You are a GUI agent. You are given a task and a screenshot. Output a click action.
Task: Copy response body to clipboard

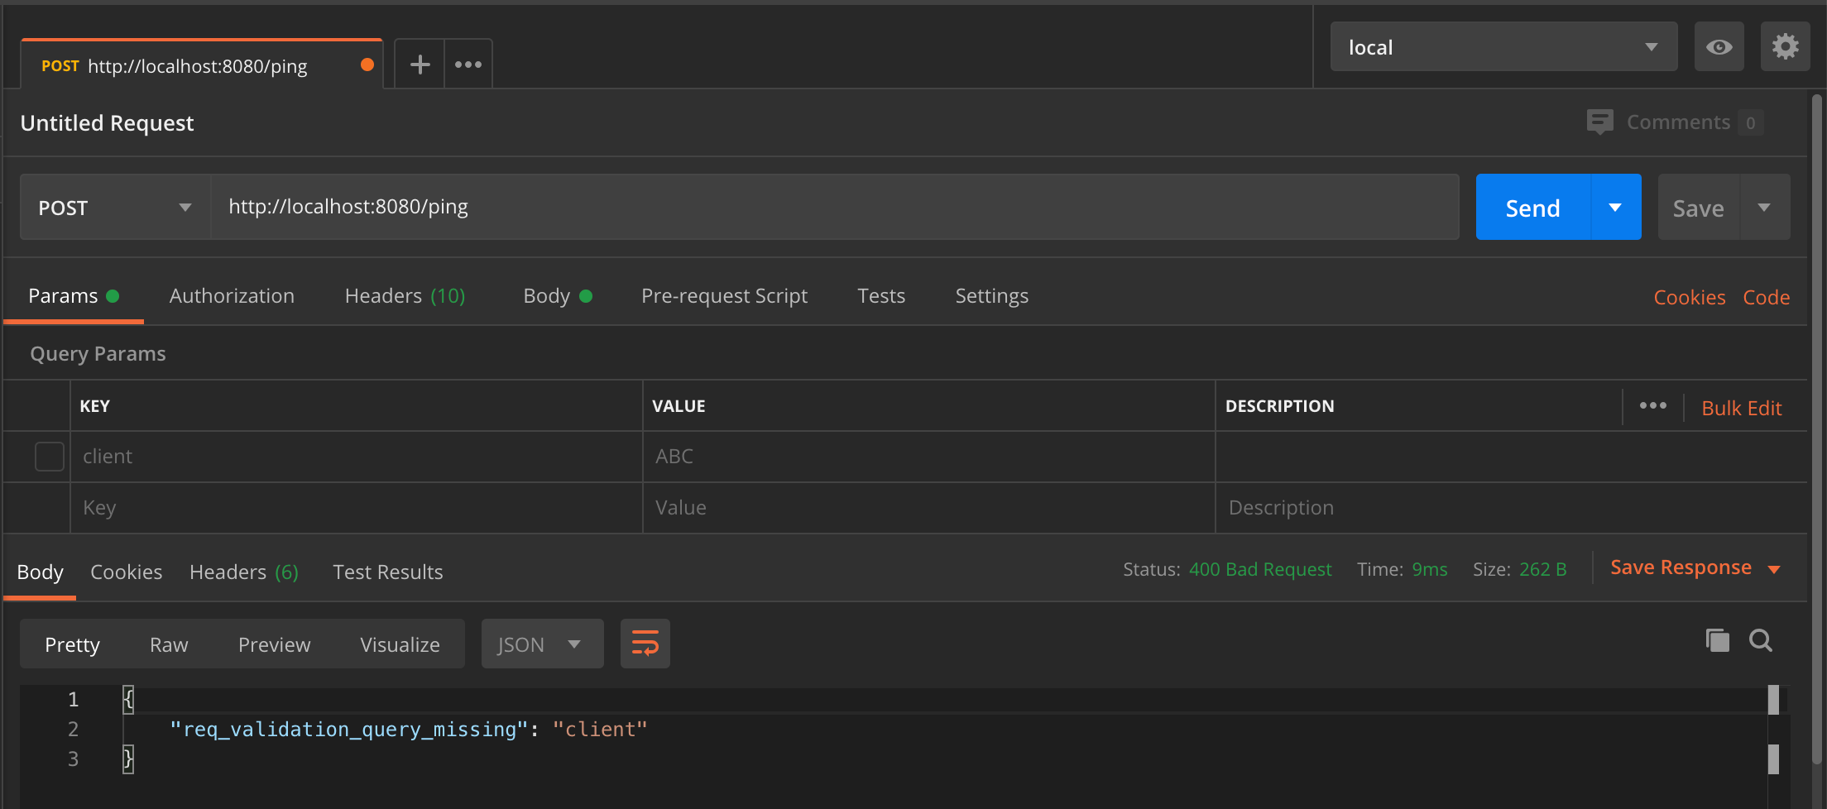pyautogui.click(x=1718, y=640)
